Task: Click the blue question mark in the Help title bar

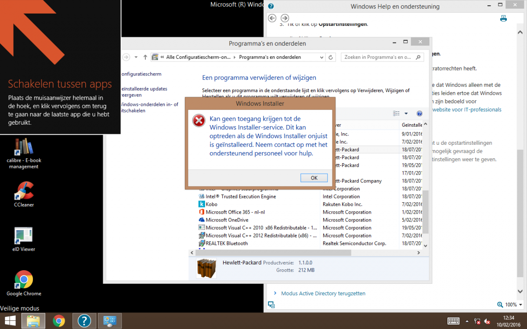Action: (x=271, y=6)
